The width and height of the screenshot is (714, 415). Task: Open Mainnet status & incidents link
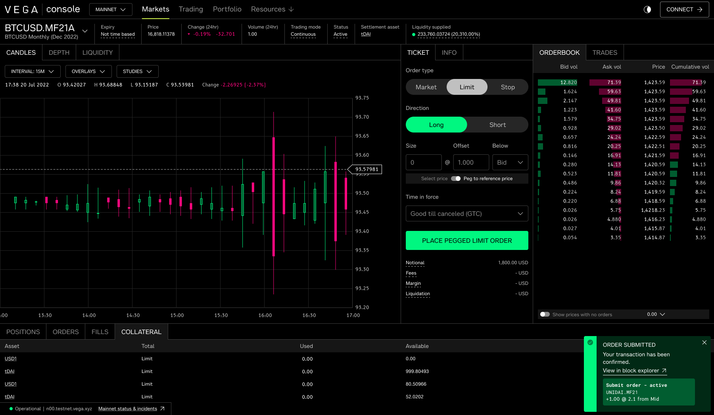click(128, 409)
